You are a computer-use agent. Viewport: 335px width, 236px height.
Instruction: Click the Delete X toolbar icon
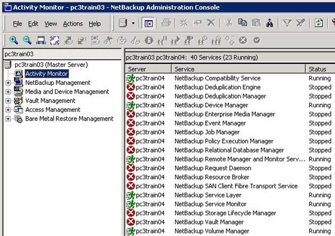coord(211,23)
